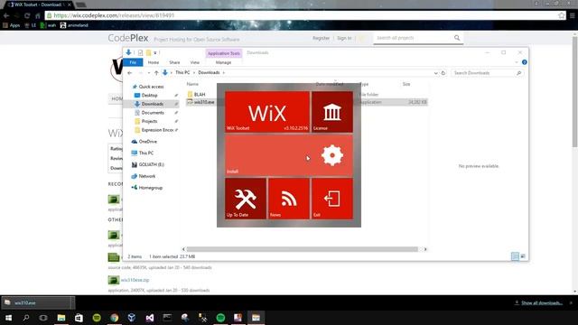Click the File Explorer taskbar icon
This screenshot has height=325, width=578.
point(61,318)
